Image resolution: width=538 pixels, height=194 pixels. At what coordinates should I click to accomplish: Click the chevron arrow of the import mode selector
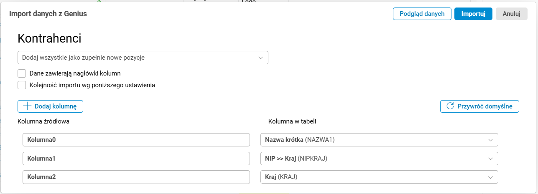[260, 58]
